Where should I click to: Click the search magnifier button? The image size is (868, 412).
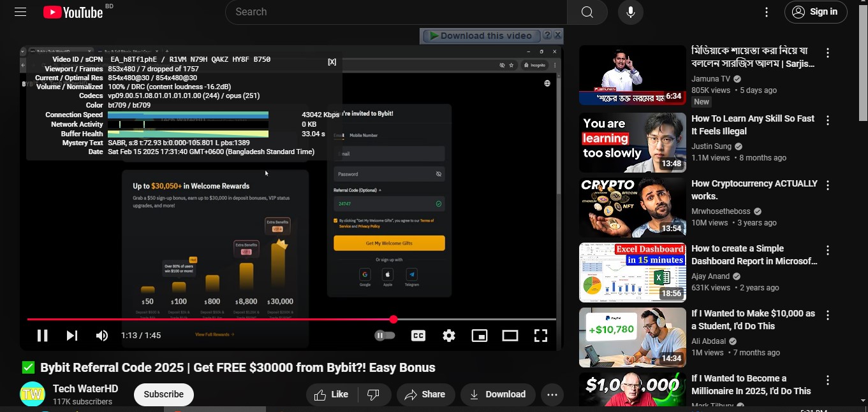tap(587, 12)
